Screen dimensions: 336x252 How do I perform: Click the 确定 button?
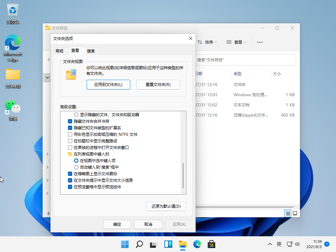[117, 224]
